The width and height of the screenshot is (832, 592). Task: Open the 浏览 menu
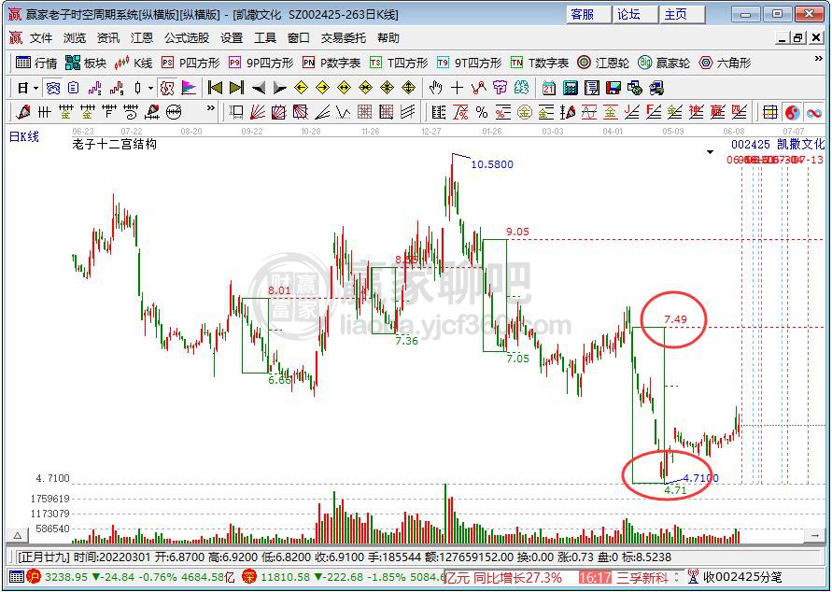[75, 38]
